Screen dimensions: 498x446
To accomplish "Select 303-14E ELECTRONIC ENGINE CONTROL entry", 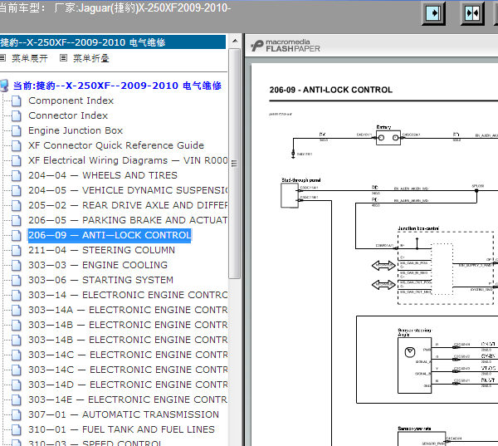I will click(128, 399).
